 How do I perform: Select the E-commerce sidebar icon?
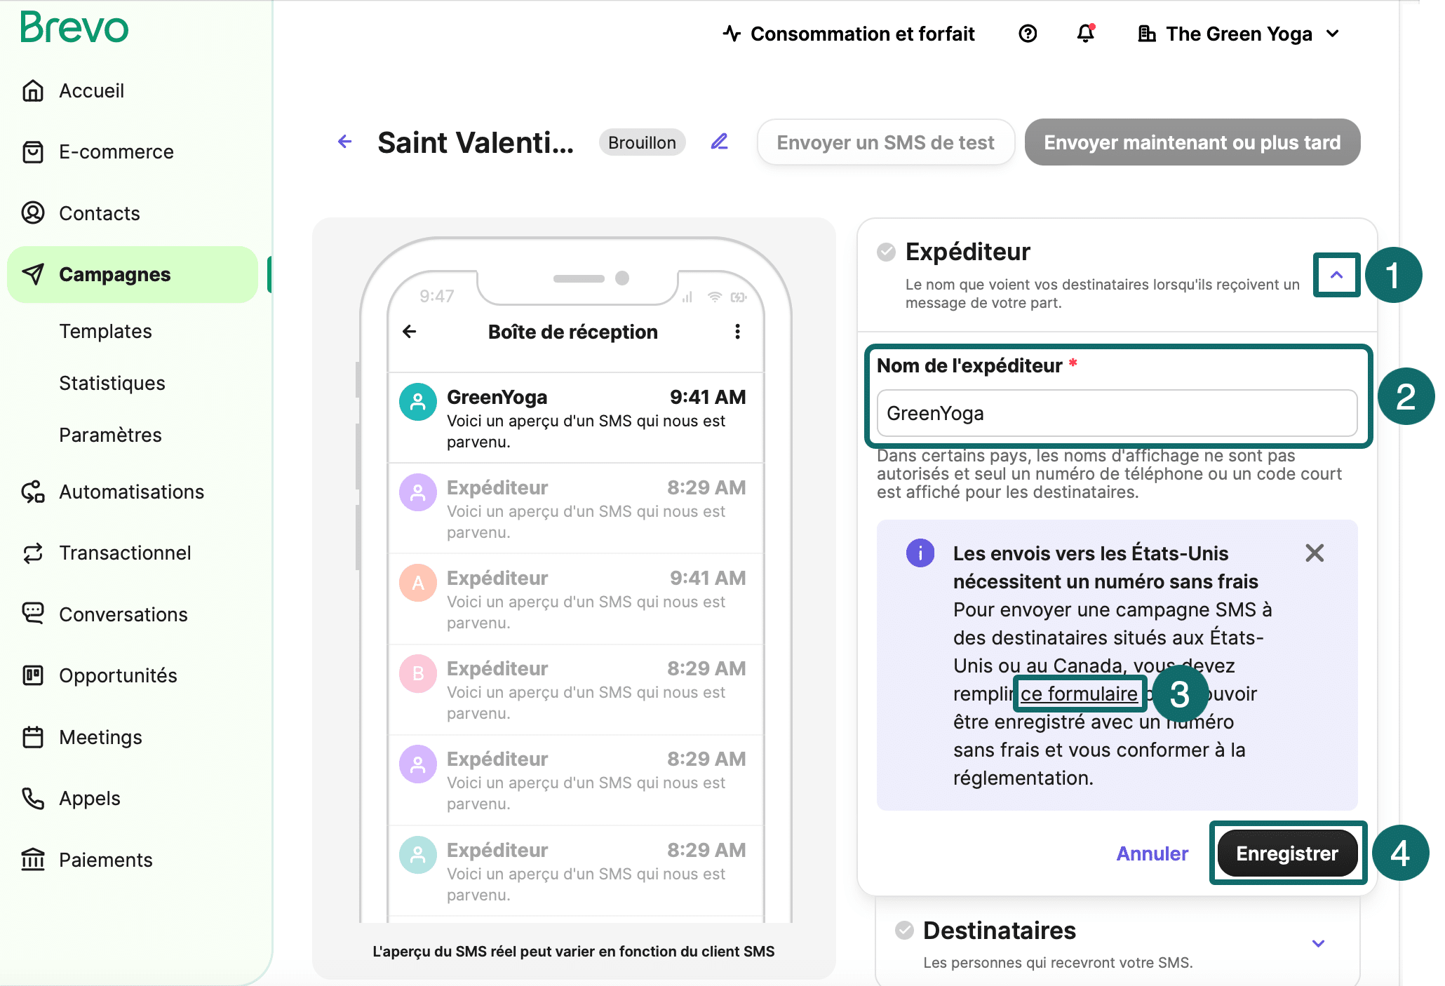click(x=33, y=151)
